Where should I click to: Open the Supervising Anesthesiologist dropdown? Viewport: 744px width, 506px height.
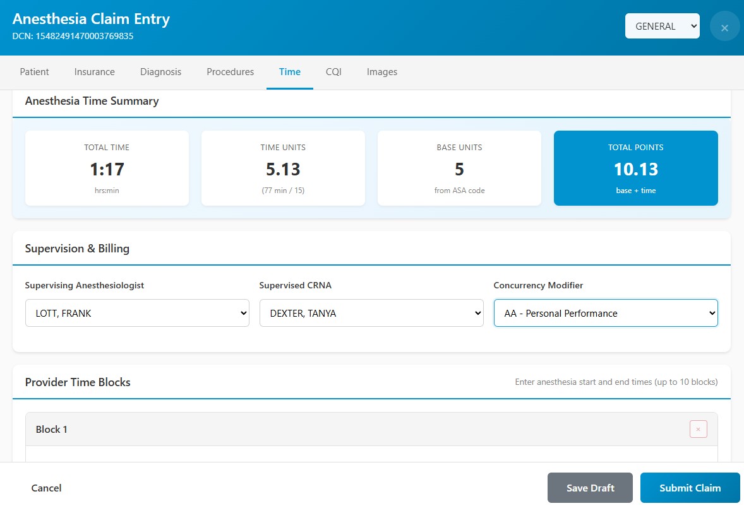137,313
